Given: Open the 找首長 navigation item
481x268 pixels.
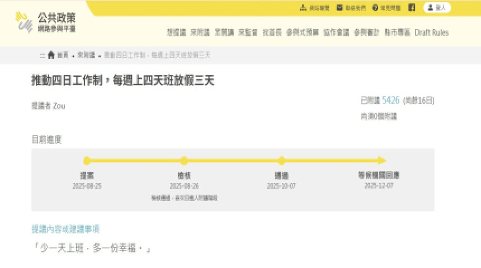Looking at the screenshot, I should (271, 32).
